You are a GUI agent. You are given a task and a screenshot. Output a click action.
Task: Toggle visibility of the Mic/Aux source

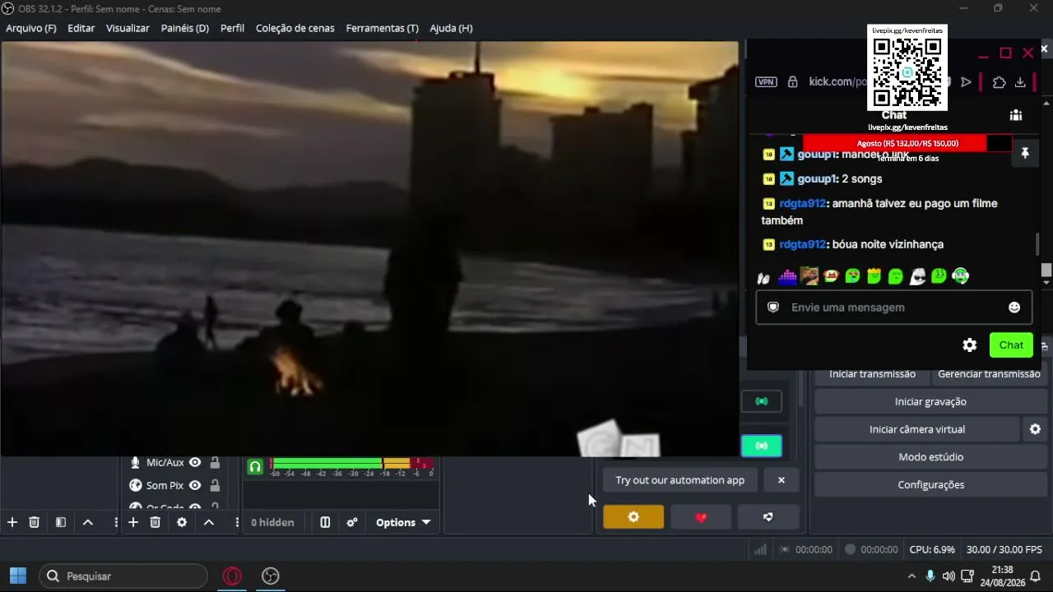coord(195,463)
